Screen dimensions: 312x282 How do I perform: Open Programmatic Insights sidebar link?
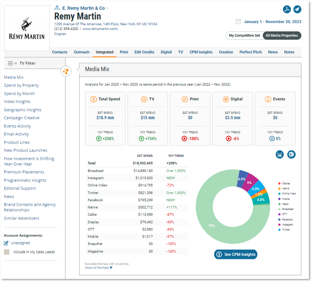(25, 180)
